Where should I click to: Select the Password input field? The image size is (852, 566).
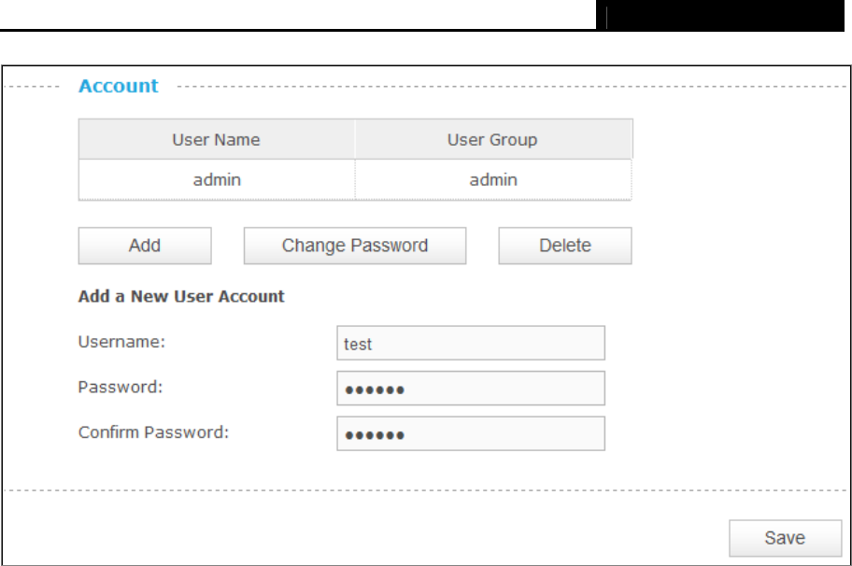pos(471,389)
